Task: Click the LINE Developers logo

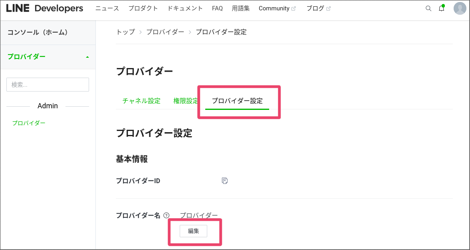Action: [x=44, y=8]
